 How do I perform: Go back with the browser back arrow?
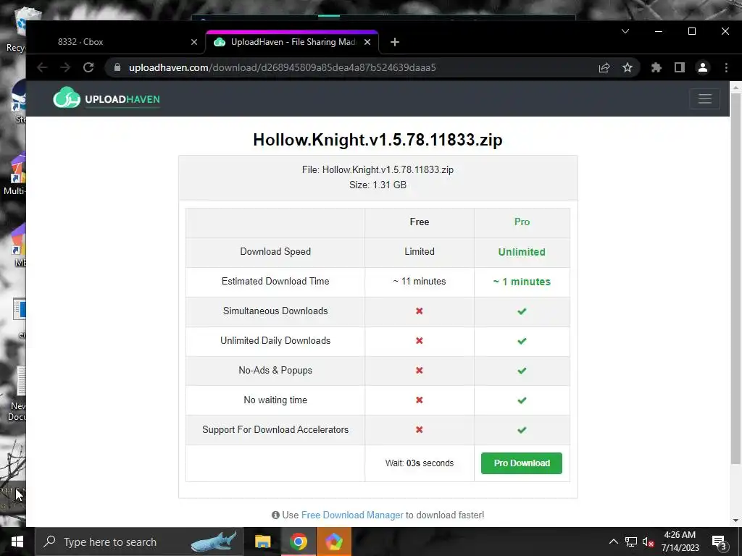(42, 67)
